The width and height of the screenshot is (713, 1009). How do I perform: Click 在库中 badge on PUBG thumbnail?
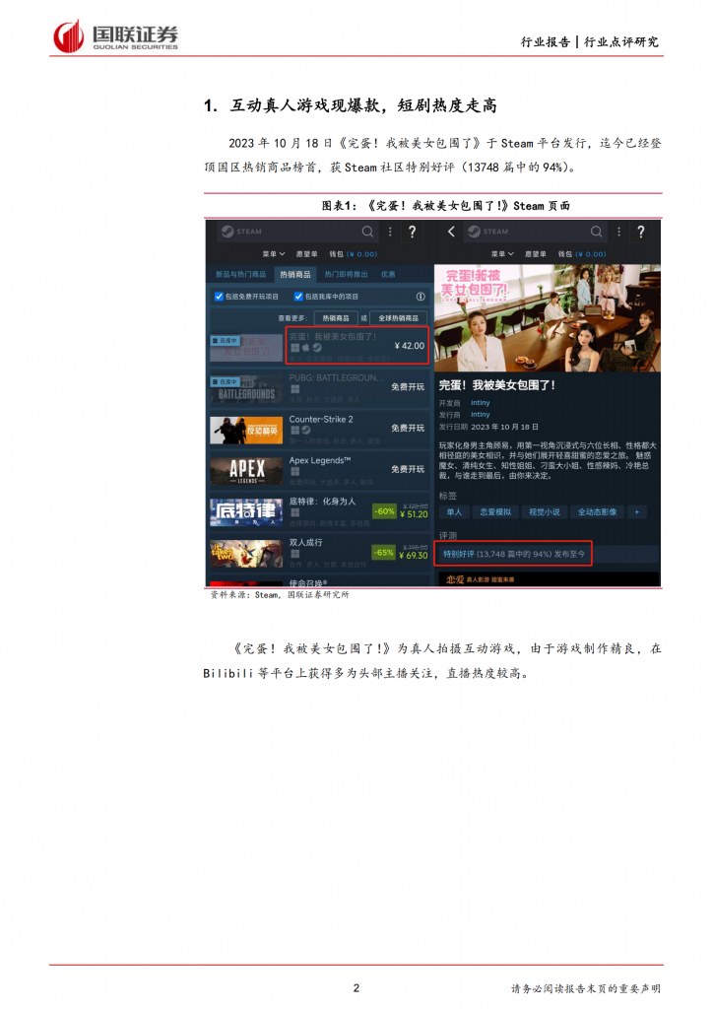tap(225, 381)
